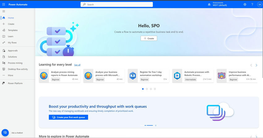Click icon of Register for free 1-day workshop card

coord(133,76)
